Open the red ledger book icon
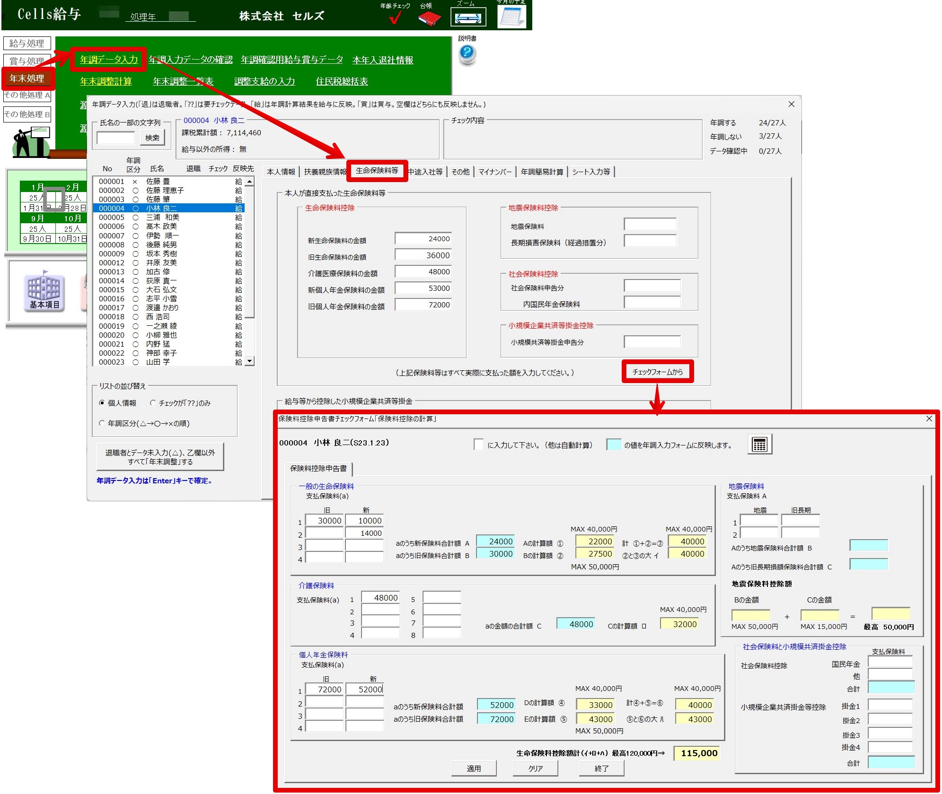This screenshot has width=942, height=794. [x=429, y=18]
